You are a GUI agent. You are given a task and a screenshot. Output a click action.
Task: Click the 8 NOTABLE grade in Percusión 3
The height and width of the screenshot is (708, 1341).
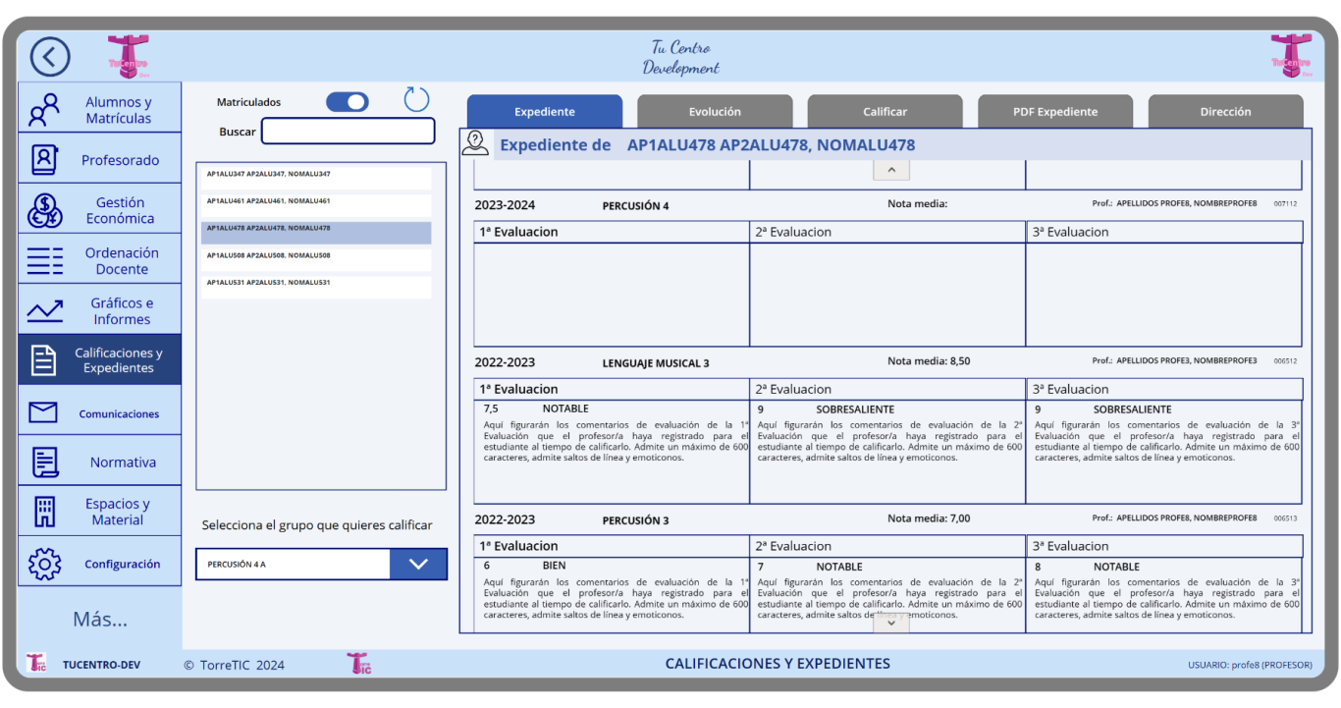[1088, 567]
